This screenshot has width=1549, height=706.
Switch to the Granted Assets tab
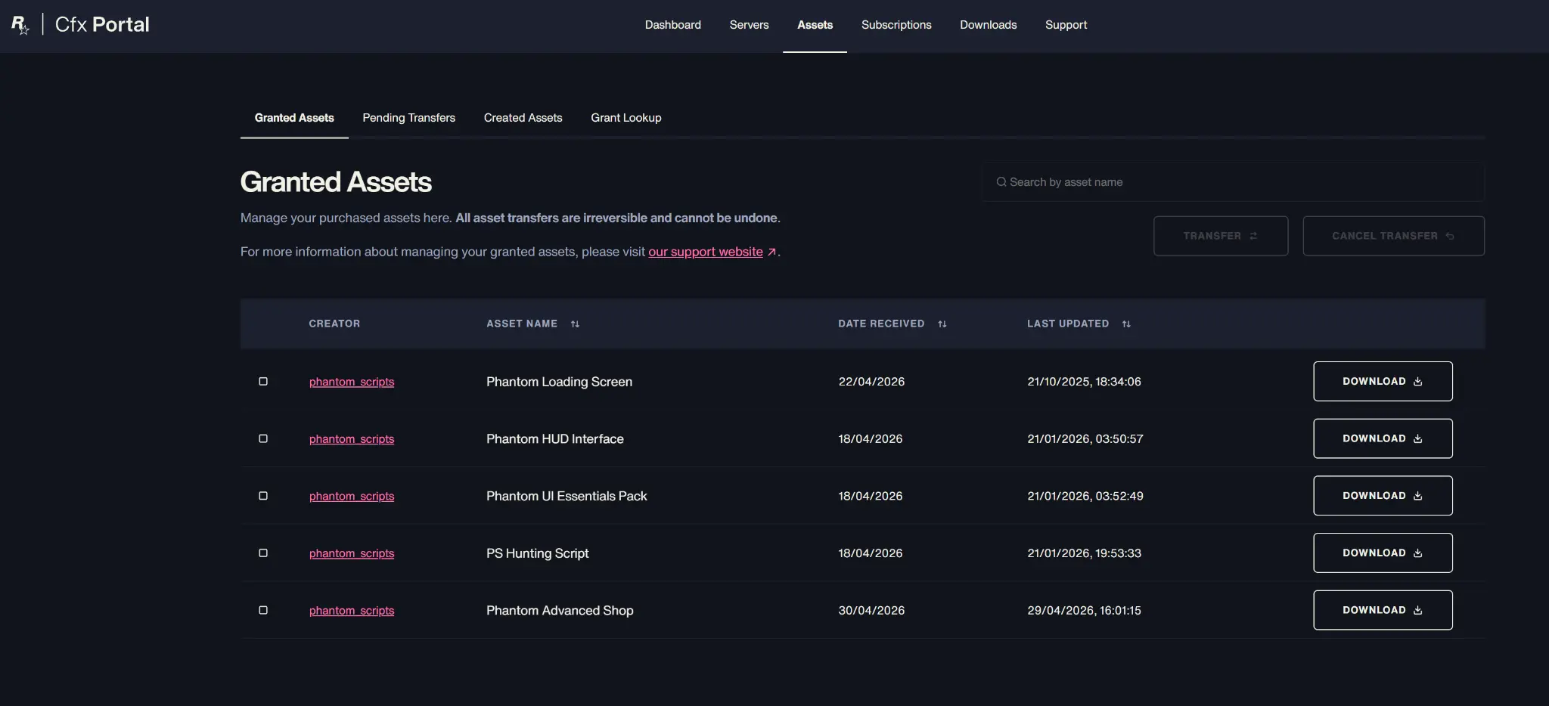point(294,118)
